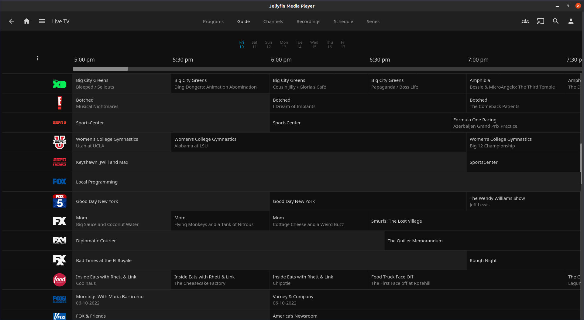This screenshot has height=320, width=584.
Task: Open the Programs tab
Action: coord(213,22)
